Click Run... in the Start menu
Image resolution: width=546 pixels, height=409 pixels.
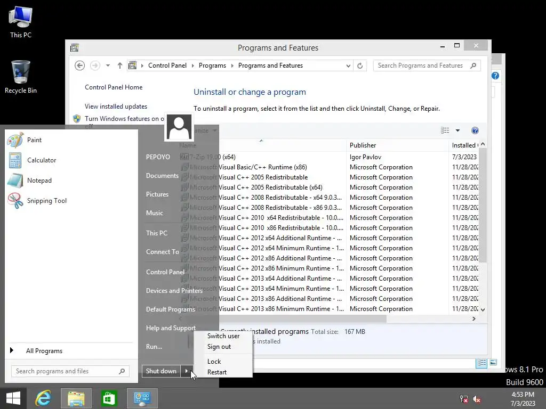tap(154, 347)
